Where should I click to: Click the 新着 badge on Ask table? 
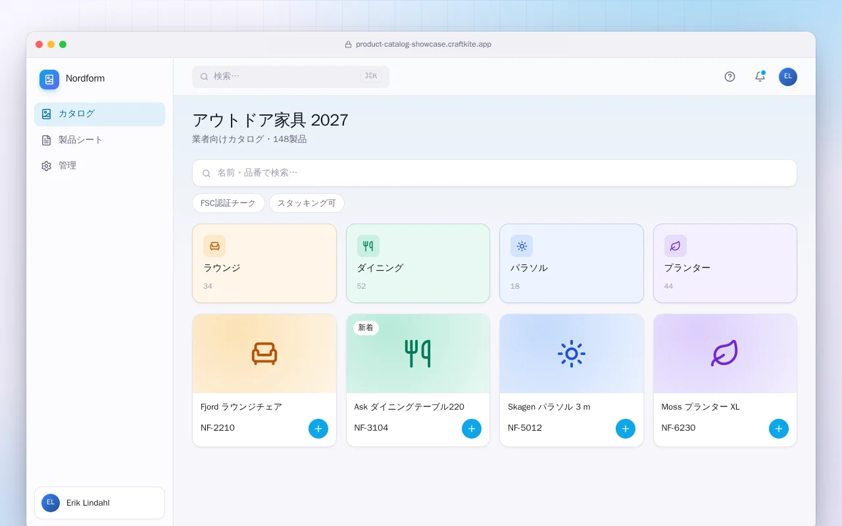click(366, 327)
